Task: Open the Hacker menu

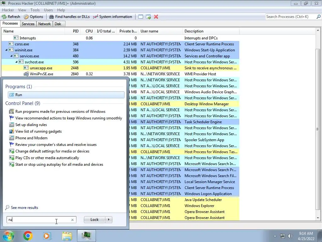Action: click(x=8, y=10)
